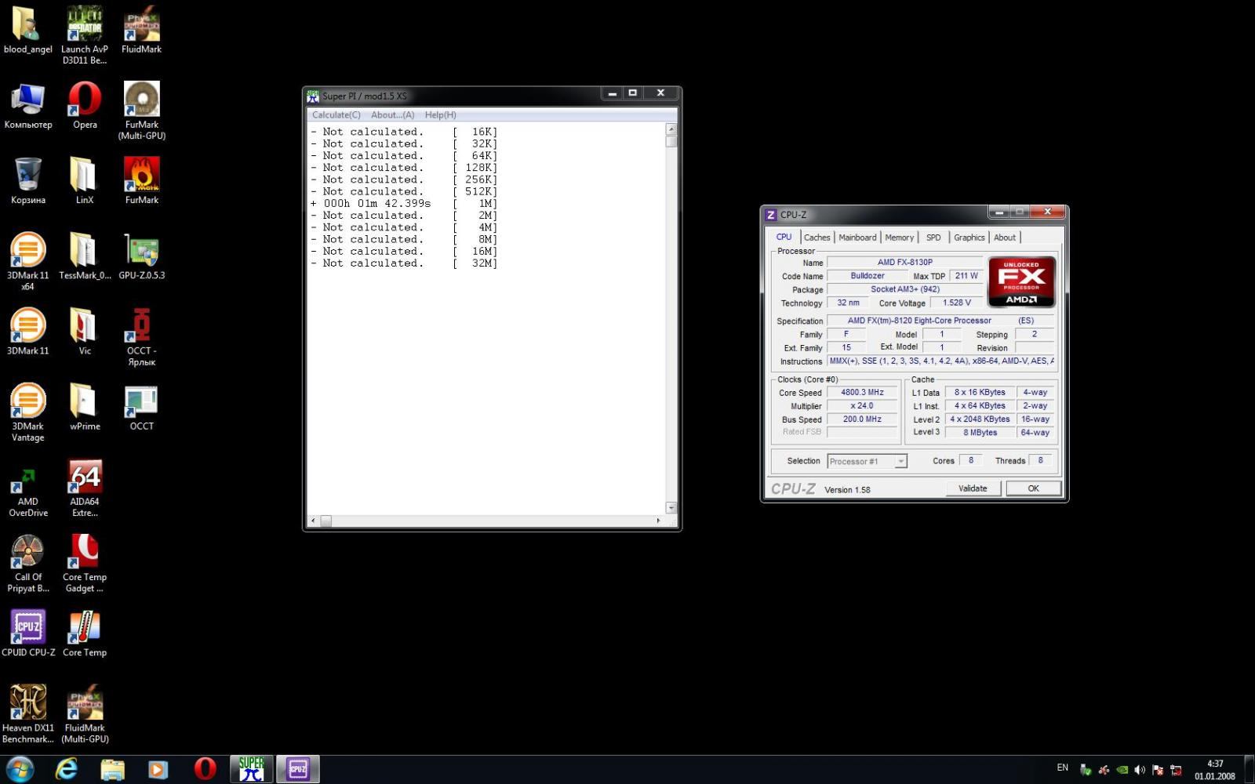Launch the OCCT desktop icon
Image resolution: width=1255 pixels, height=784 pixels.
tap(142, 407)
